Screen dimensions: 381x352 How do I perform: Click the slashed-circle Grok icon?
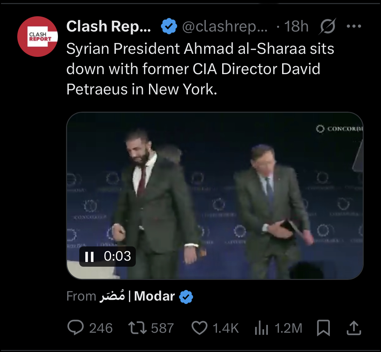(x=327, y=26)
